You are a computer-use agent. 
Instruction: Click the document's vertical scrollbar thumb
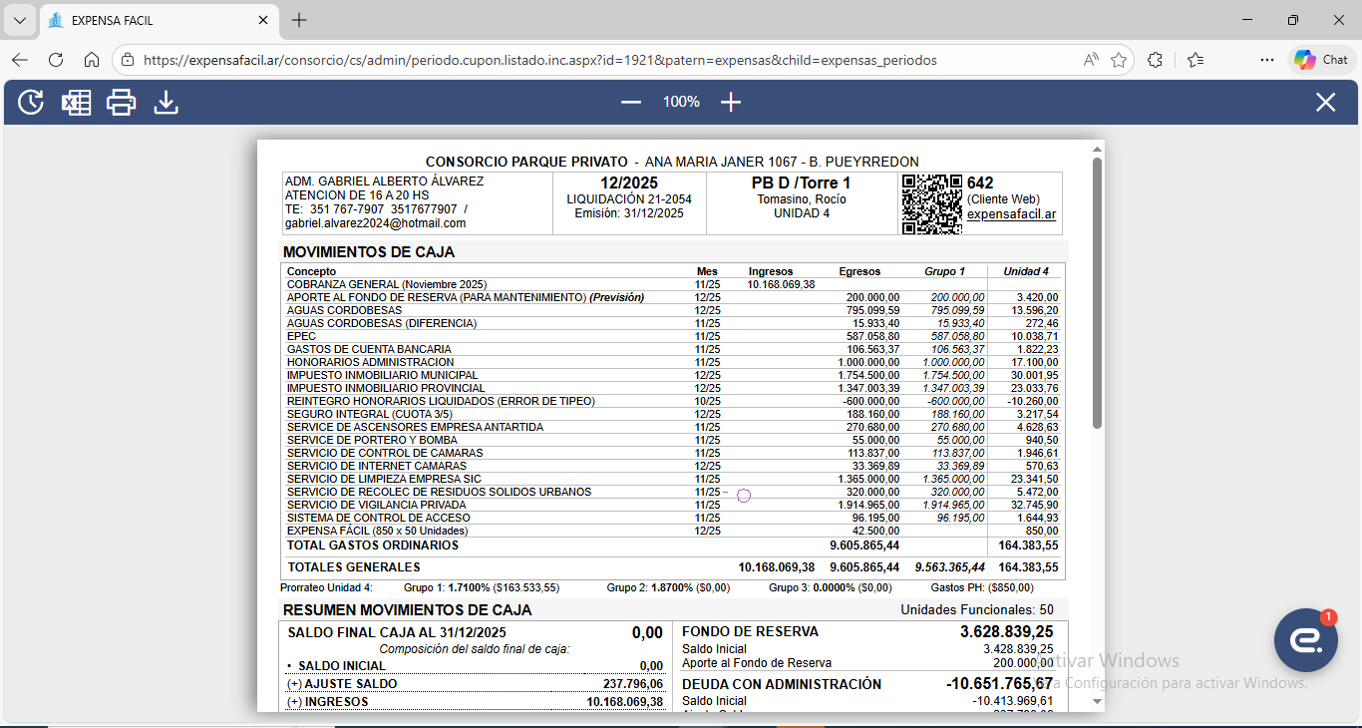[1098, 289]
